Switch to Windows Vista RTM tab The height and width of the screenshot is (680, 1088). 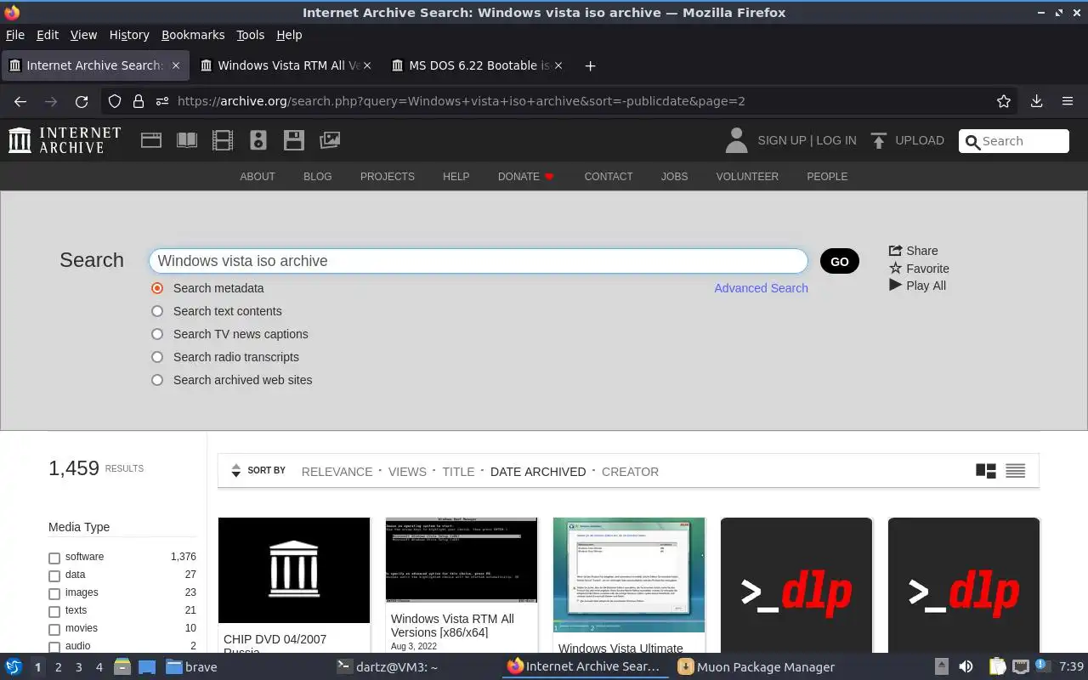287,65
